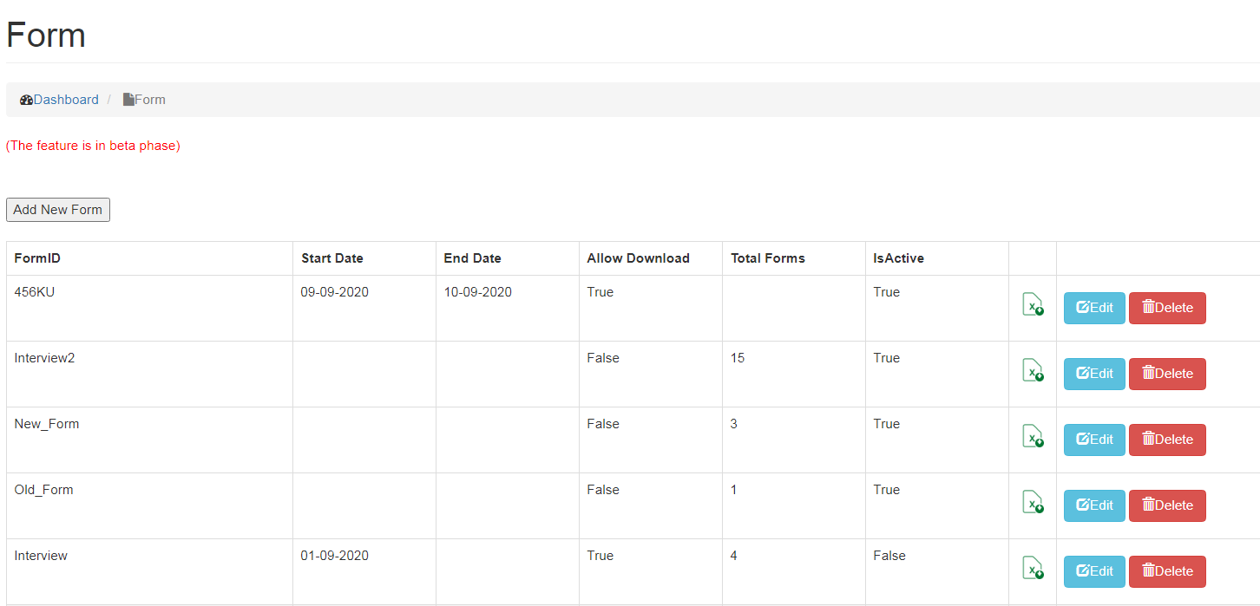Edit the Old_Form entry
The width and height of the screenshot is (1260, 606).
[1094, 505]
